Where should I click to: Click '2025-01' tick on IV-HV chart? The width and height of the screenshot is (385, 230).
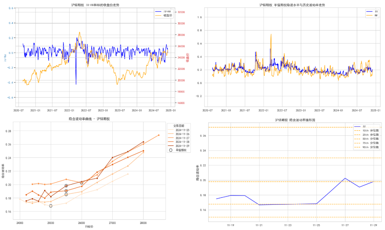(x=170, y=110)
